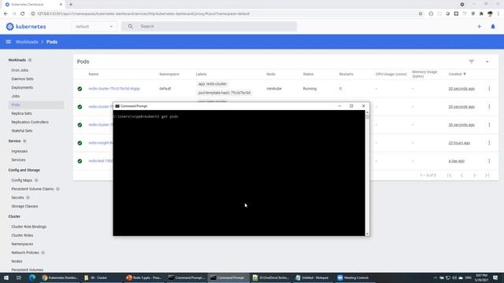
Task: Go to the last page of the pods table
Action: point(487,175)
